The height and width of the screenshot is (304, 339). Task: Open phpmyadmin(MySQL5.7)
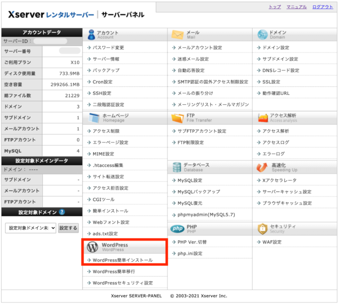pos(206,214)
